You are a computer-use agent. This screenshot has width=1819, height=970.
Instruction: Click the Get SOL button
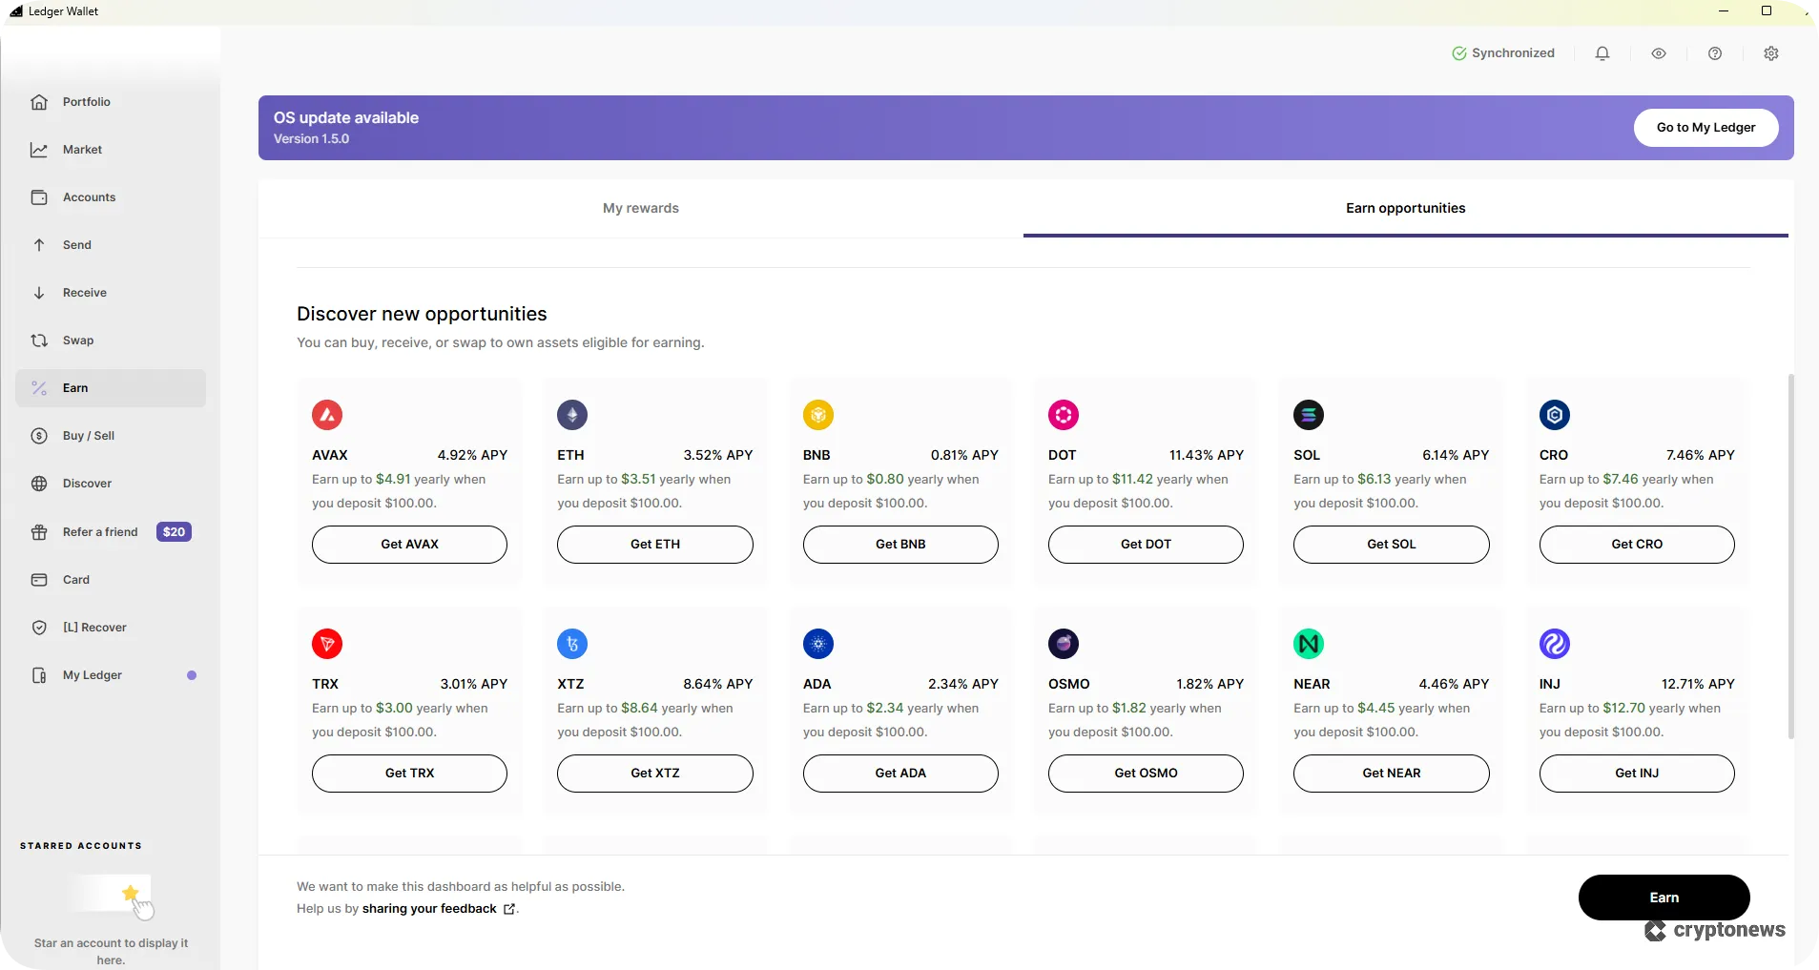[x=1389, y=544]
